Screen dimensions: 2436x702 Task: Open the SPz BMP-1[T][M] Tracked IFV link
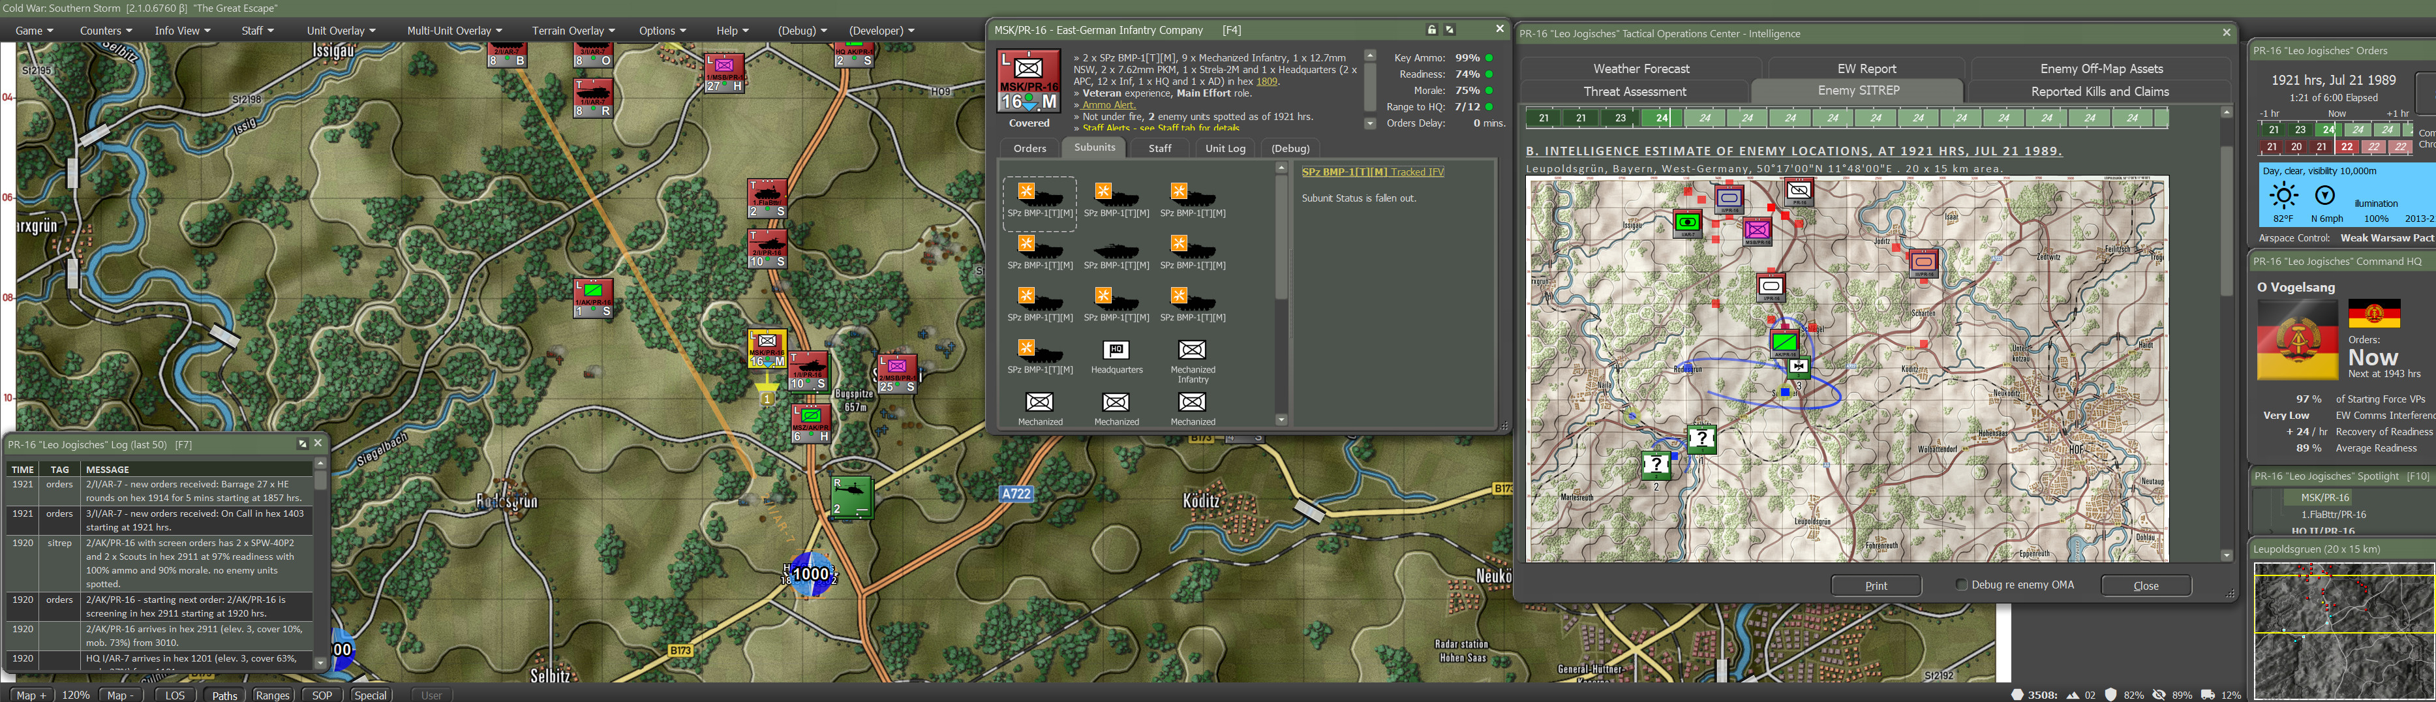[x=1372, y=172]
